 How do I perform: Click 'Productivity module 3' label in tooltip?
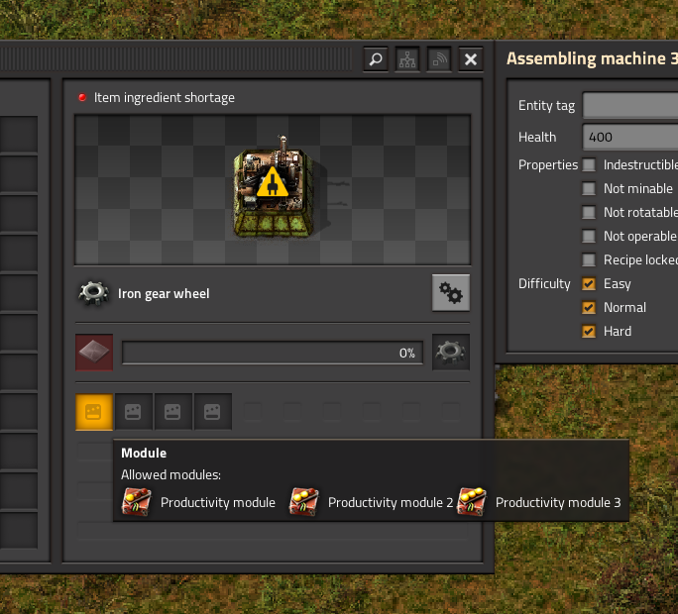point(558,502)
